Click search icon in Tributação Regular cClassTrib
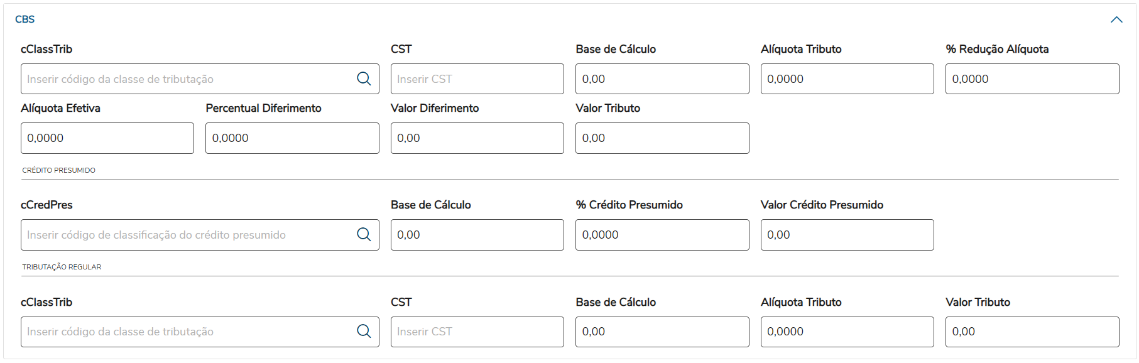1139x363 pixels. [364, 331]
